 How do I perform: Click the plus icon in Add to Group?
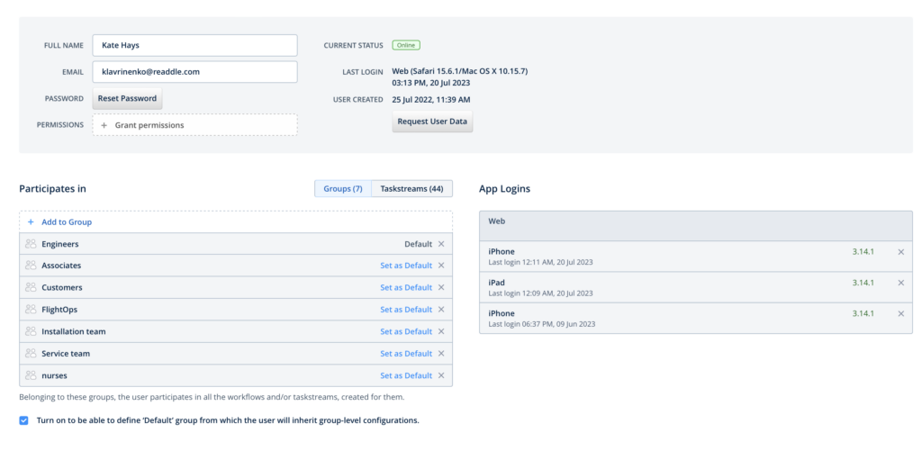point(32,221)
